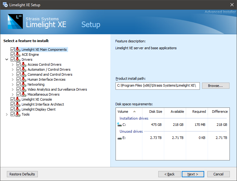Expand Human Interface Devices node

pyautogui.click(x=13, y=79)
